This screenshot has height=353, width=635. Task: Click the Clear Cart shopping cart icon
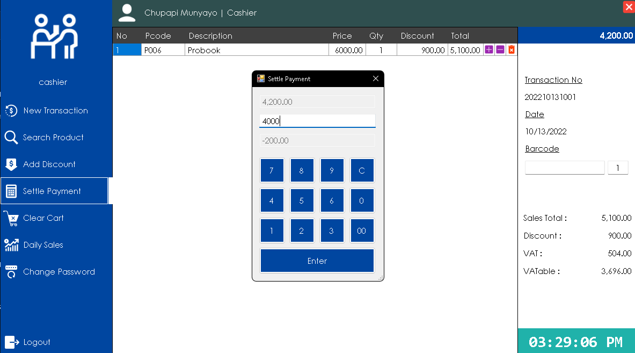[x=11, y=219]
